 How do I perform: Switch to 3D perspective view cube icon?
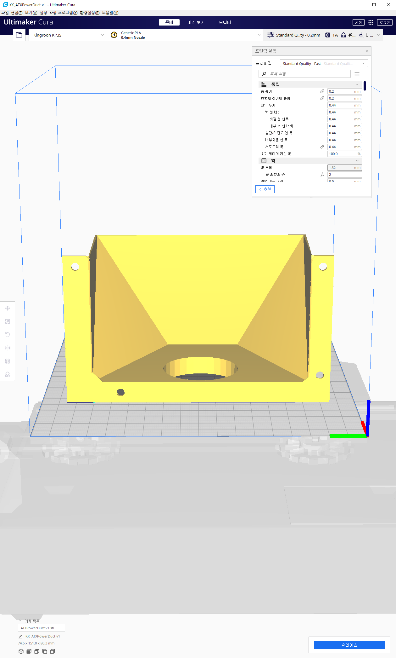[21, 651]
